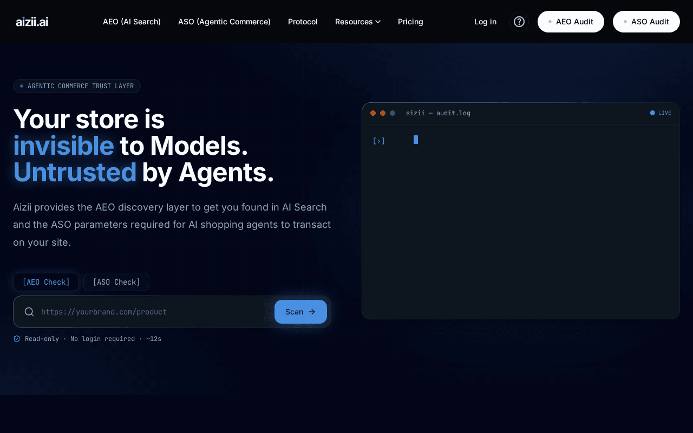This screenshot has height=433, width=693.
Task: Open the Pricing page
Action: click(x=410, y=22)
